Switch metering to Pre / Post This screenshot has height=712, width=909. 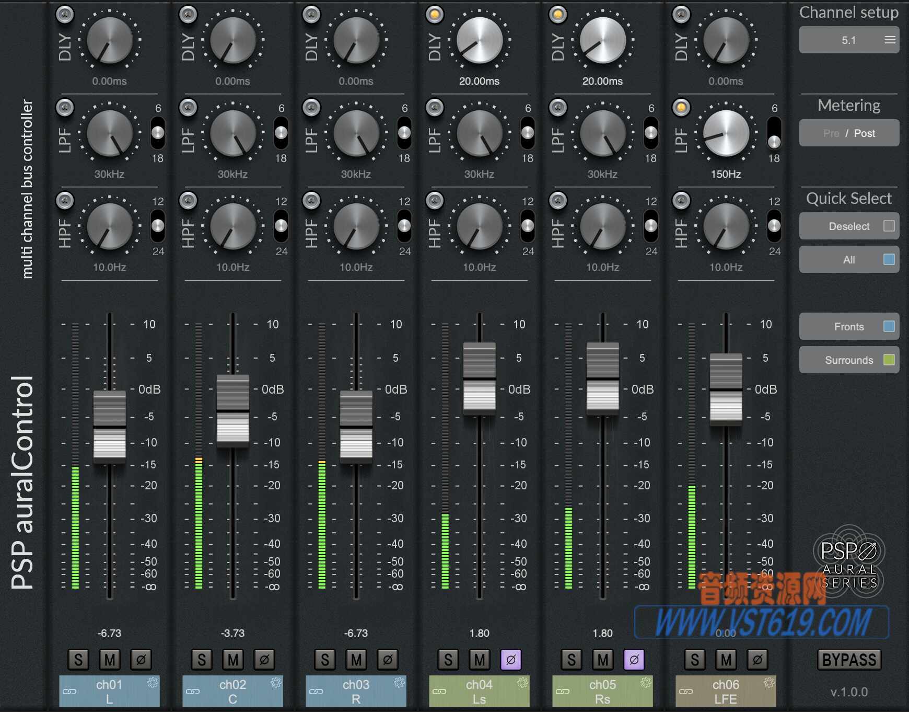coord(849,133)
